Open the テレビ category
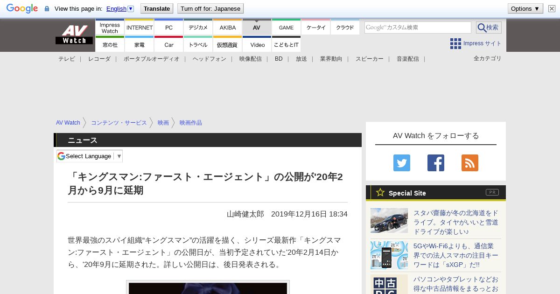Viewport: 560px width, 294px height. click(66, 59)
